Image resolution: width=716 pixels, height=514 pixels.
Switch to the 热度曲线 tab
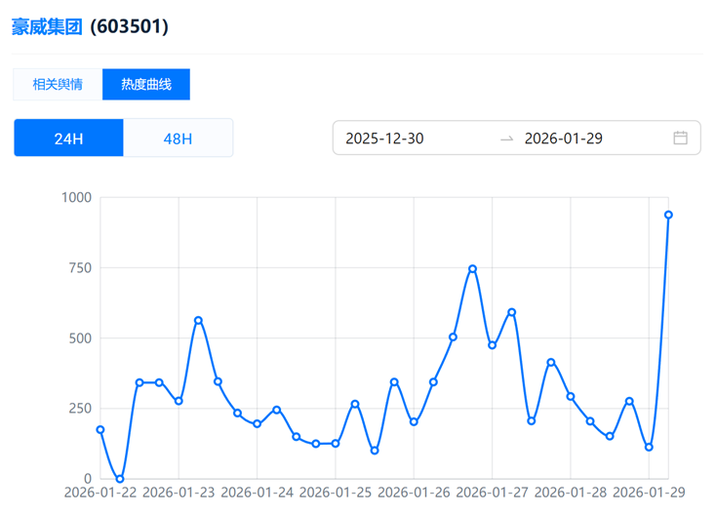click(x=146, y=85)
